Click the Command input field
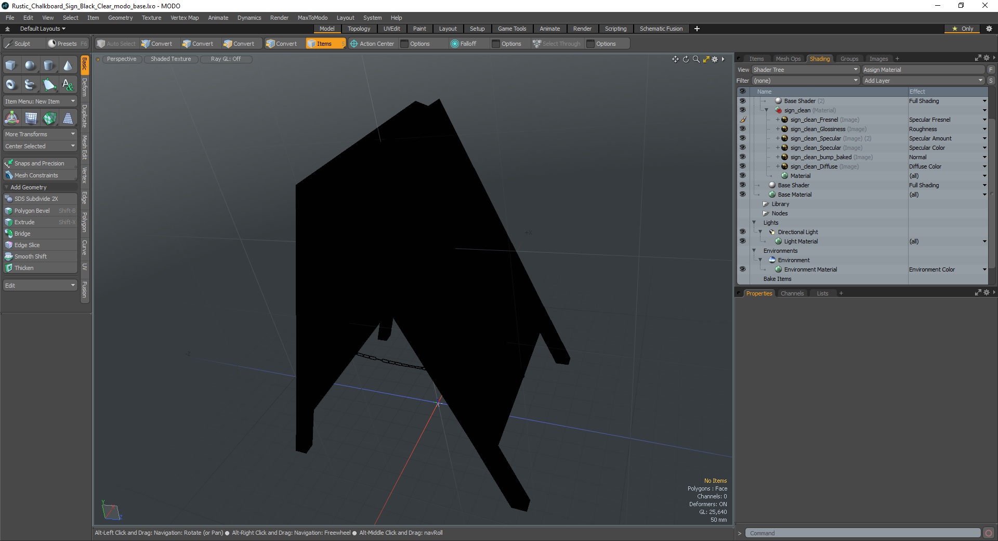The image size is (998, 541). (x=863, y=533)
